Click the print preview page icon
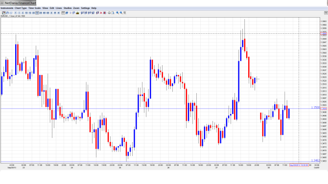 113,13
